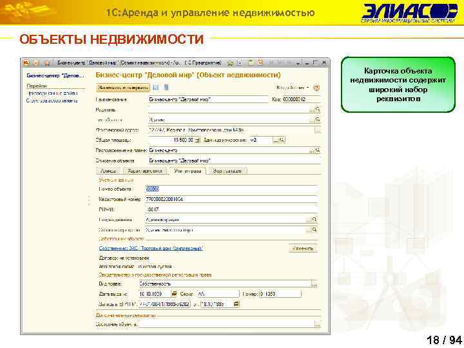Open the magnifier in Единица измерения field
Screen dimensions: 464x348
pos(282,140)
